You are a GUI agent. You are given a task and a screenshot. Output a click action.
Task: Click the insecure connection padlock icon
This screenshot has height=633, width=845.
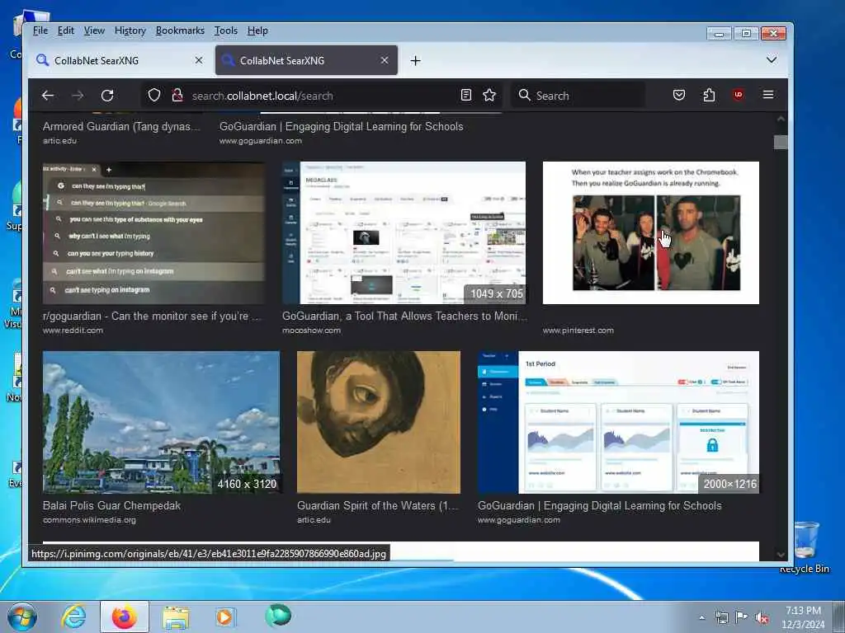[x=177, y=96]
